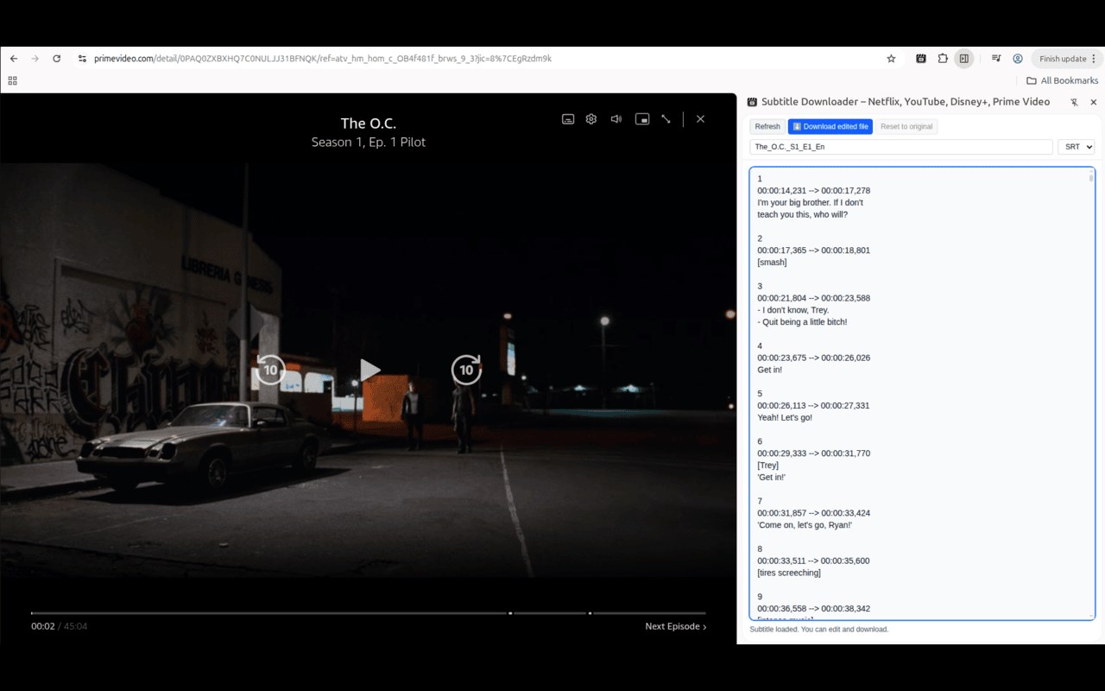Close the Subtitle Downloader side panel
Viewport: 1105px width, 691px height.
coord(1094,102)
